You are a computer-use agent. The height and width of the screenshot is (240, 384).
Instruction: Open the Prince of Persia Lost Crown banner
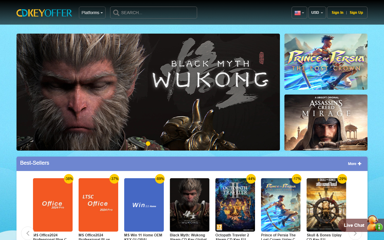pyautogui.click(x=326, y=61)
